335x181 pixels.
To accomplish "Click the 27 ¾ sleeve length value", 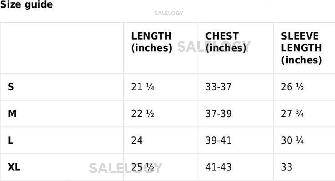I will (x=292, y=114).
